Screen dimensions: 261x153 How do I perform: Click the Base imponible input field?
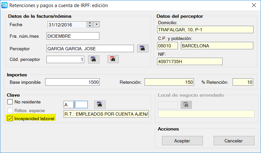(72, 82)
